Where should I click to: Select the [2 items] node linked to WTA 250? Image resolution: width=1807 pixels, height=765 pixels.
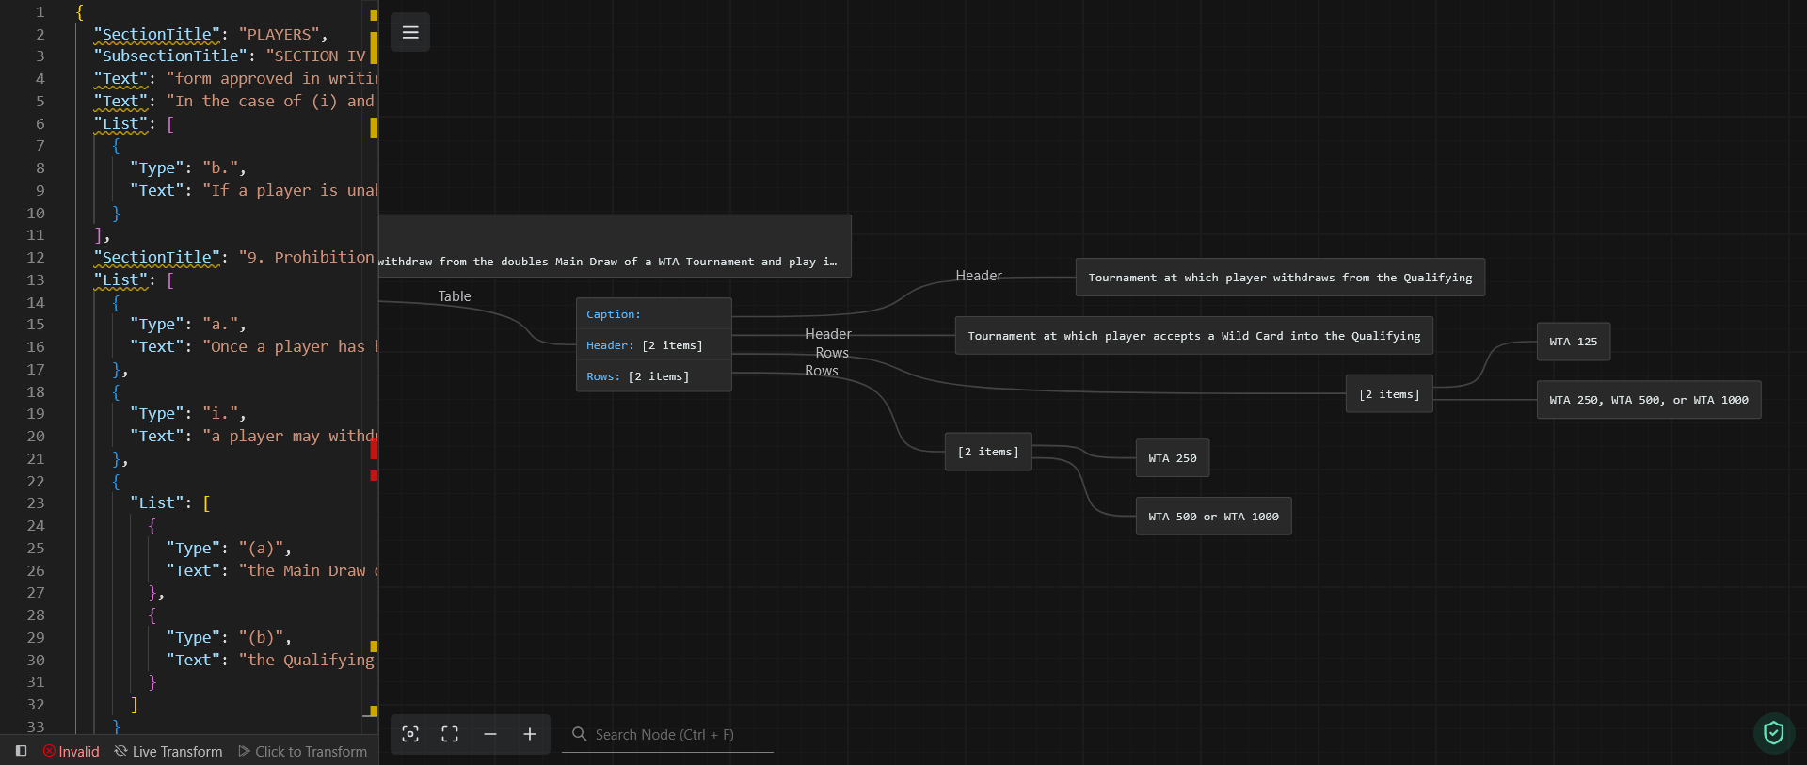pyautogui.click(x=988, y=452)
